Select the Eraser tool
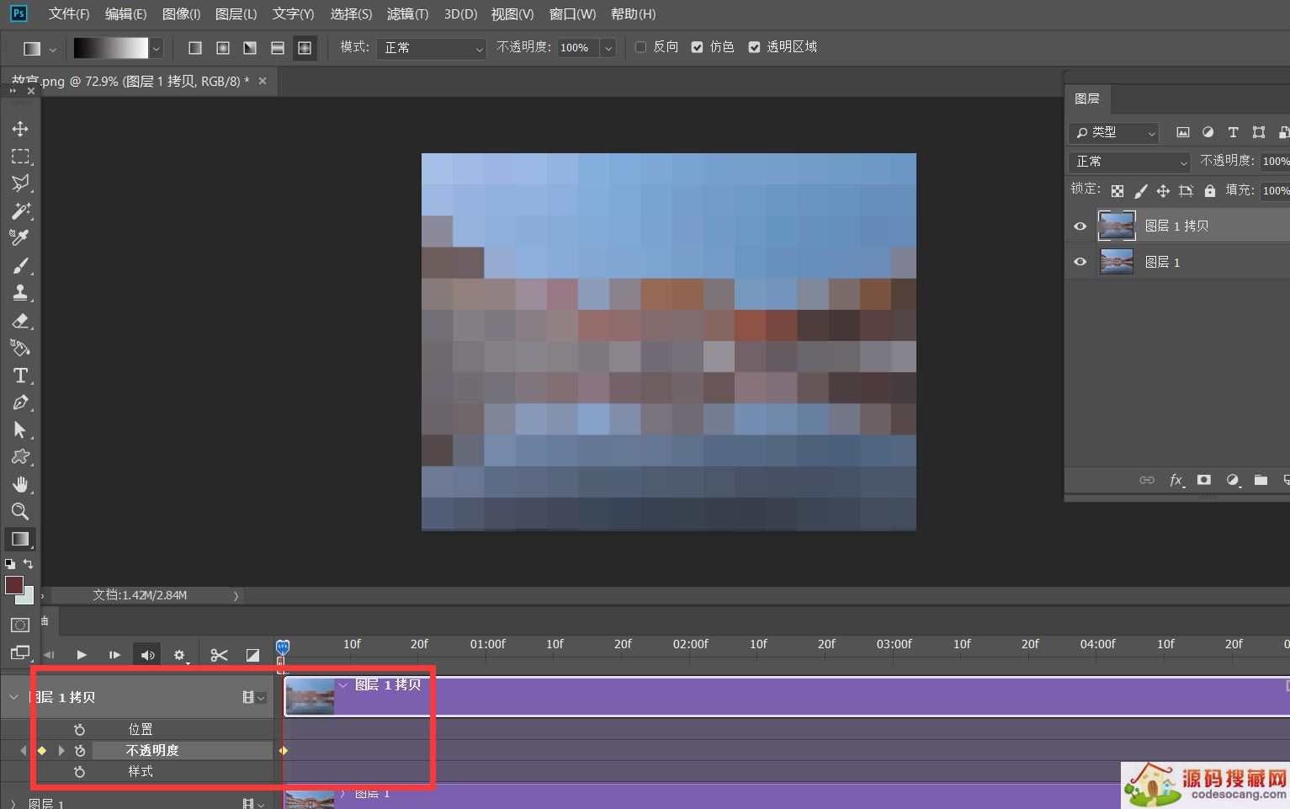The image size is (1290, 809). click(20, 321)
